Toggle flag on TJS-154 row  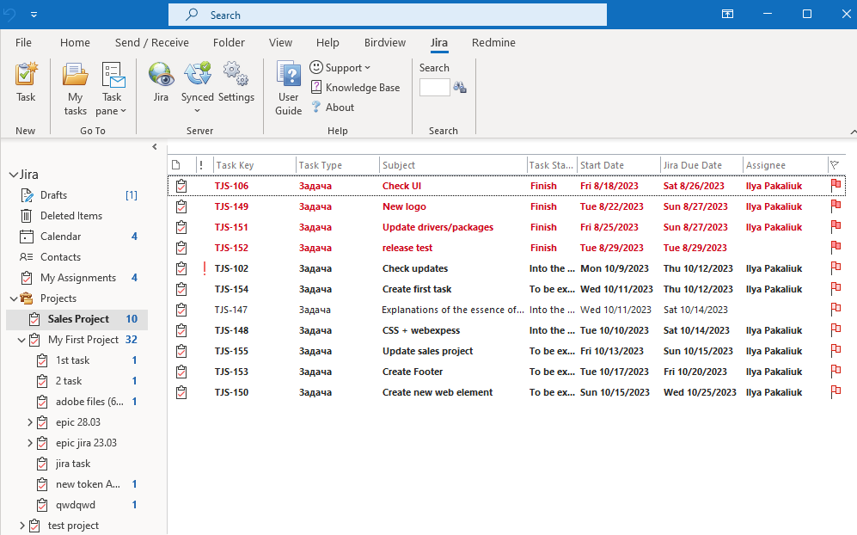tap(836, 289)
